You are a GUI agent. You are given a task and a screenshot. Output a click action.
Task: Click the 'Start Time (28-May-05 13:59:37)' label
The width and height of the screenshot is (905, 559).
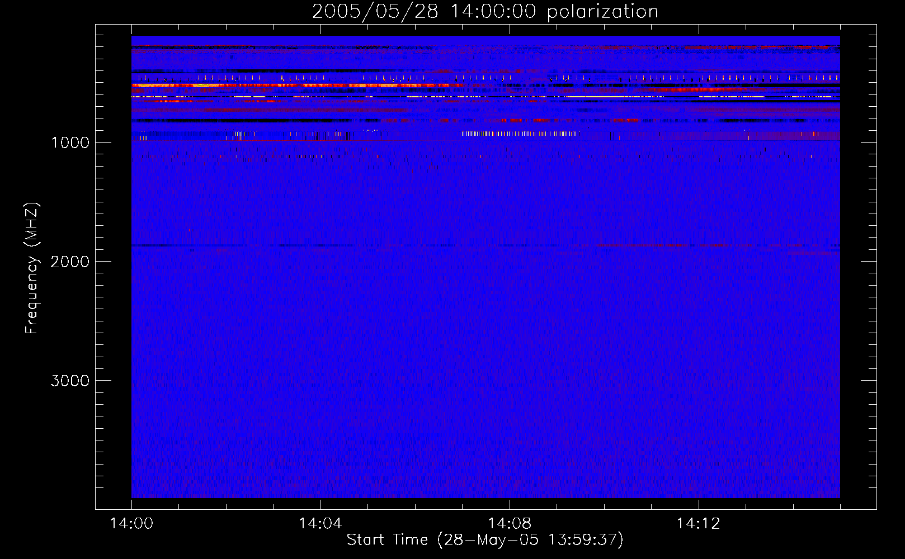485,540
